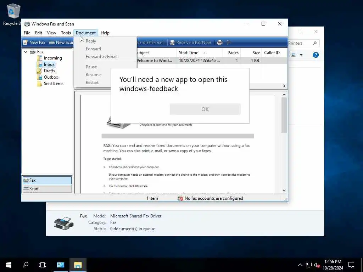Click the Fax printer icon in details pane
The height and width of the screenshot is (272, 363).
point(64,223)
